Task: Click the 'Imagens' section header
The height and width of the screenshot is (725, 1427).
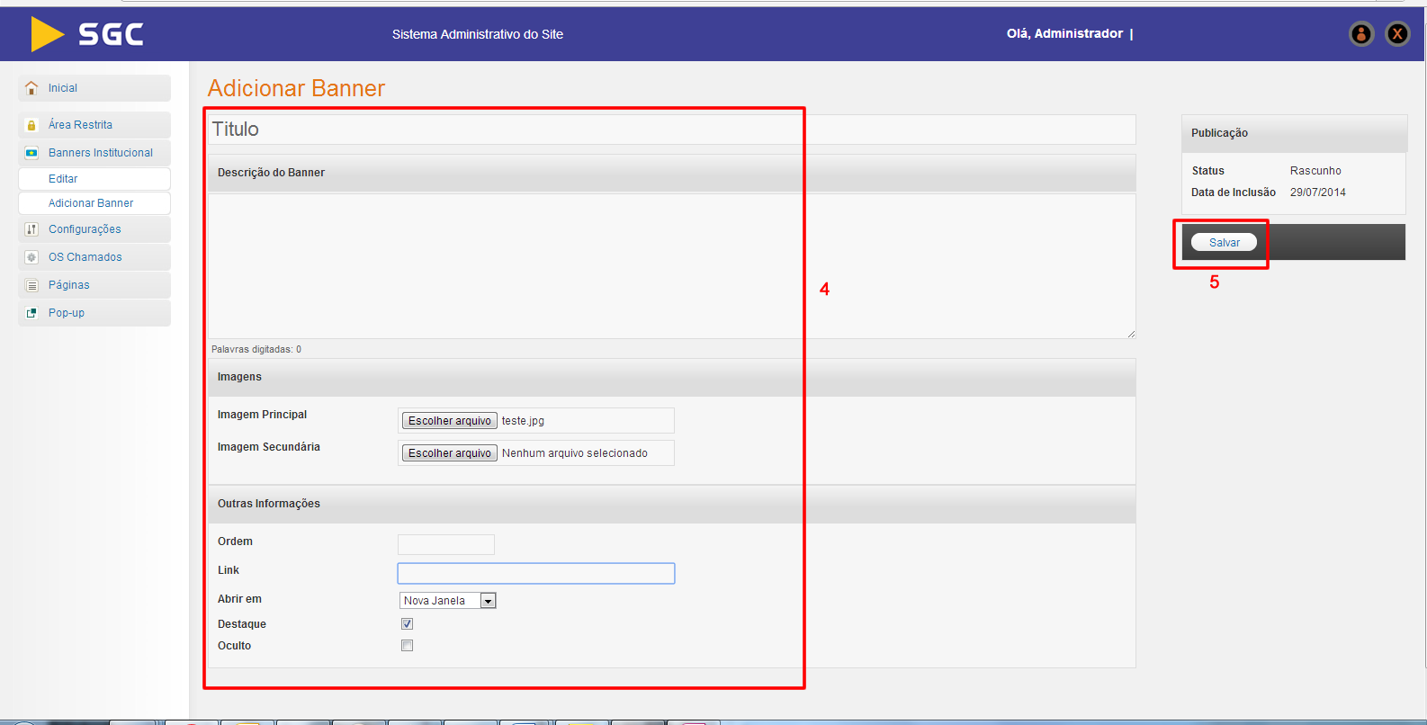Action: 671,377
